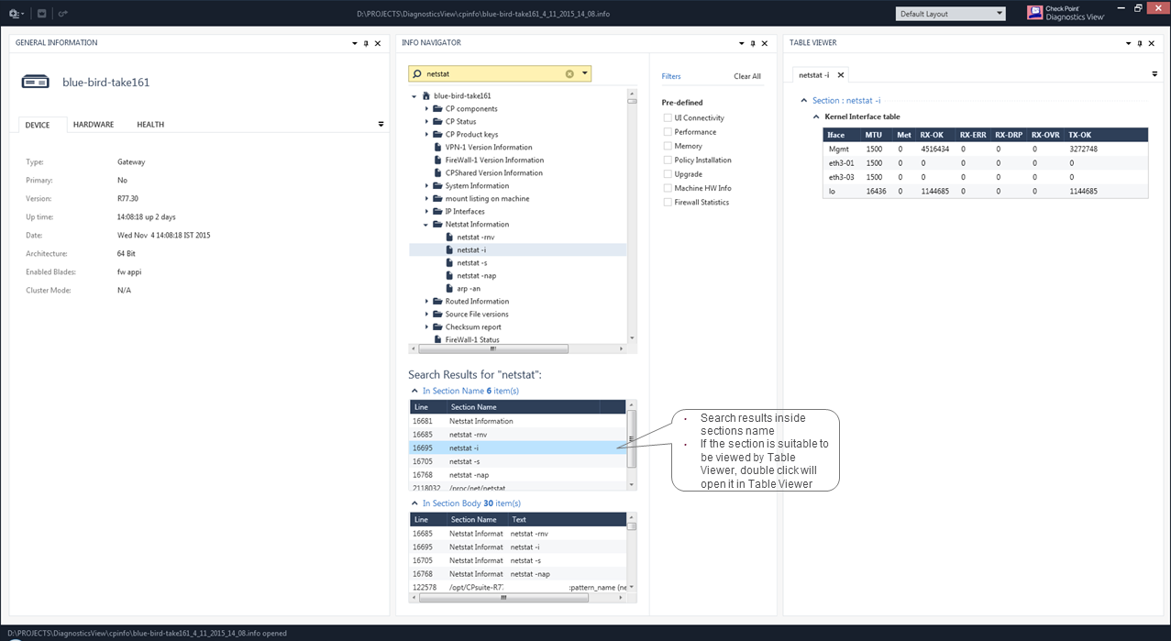
Task: Collapse the Kernel Interface table
Action: pos(816,117)
